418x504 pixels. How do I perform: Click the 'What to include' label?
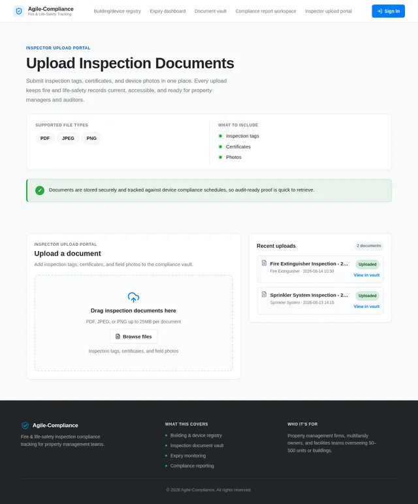(238, 125)
